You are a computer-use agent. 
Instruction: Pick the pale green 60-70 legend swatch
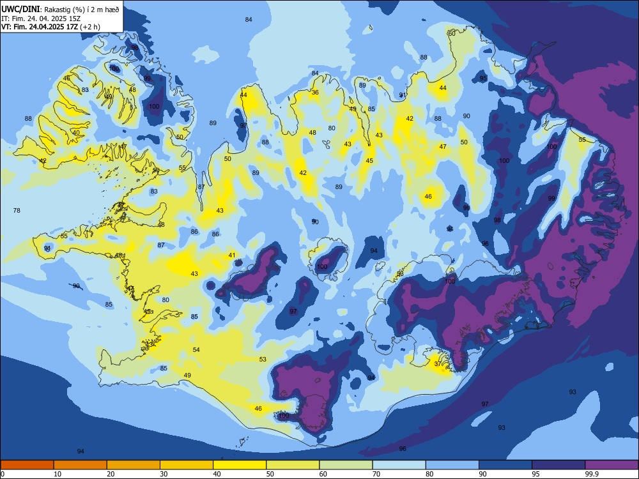346,465
